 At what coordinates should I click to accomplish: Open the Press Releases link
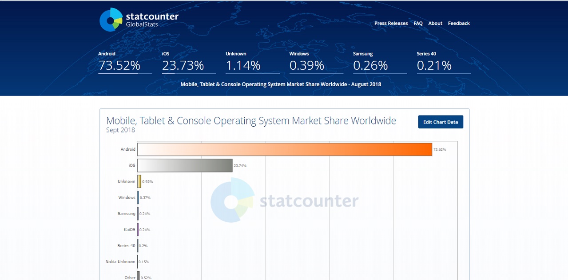391,23
